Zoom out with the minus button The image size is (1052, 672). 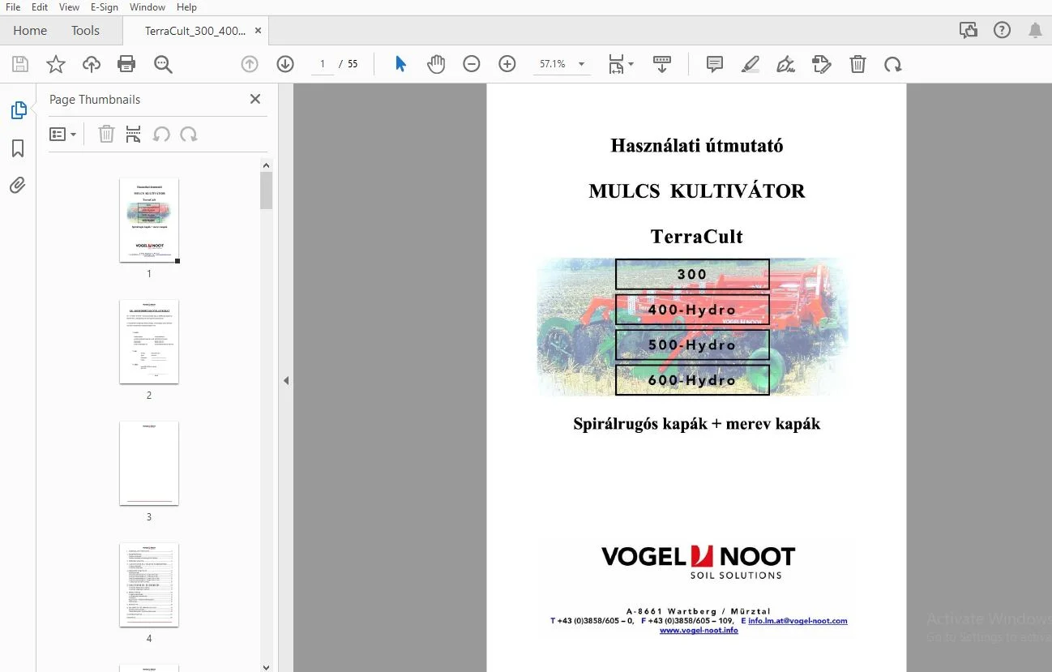pyautogui.click(x=472, y=64)
